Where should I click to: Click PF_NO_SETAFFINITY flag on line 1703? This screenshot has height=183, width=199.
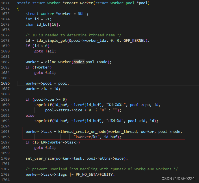[x=94, y=175]
